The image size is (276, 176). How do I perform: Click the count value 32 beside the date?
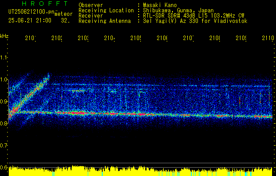point(65,21)
